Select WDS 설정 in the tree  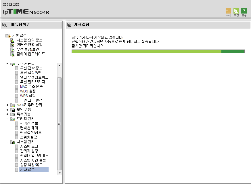[x=28, y=91]
